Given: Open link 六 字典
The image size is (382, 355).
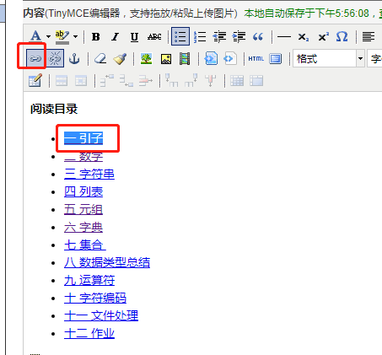Looking at the screenshot, I should pyautogui.click(x=83, y=227).
